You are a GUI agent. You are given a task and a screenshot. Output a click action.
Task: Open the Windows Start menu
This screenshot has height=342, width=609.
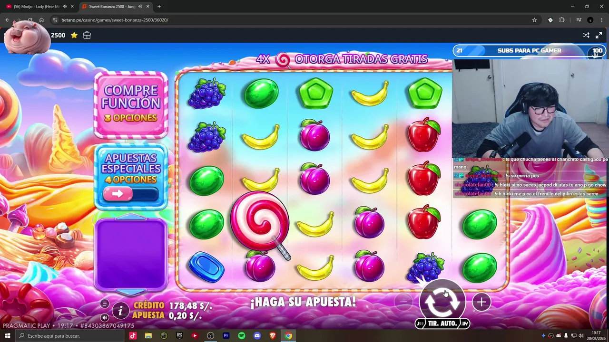coord(8,336)
